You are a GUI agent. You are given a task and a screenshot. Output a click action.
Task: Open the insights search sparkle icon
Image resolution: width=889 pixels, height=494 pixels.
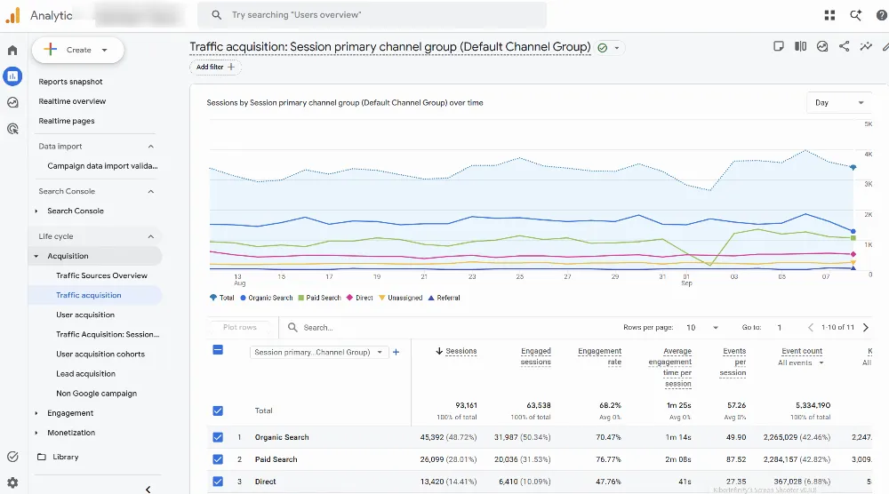tap(855, 15)
